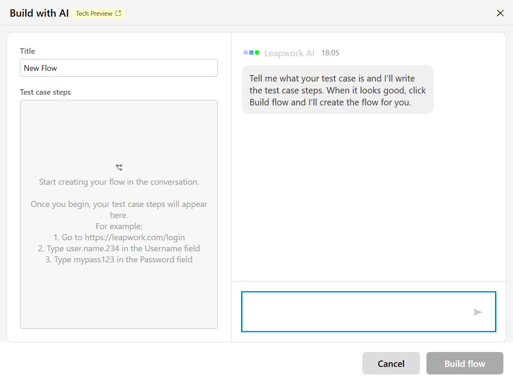Click the 'Start creating your flow' placeholder text

tap(119, 182)
